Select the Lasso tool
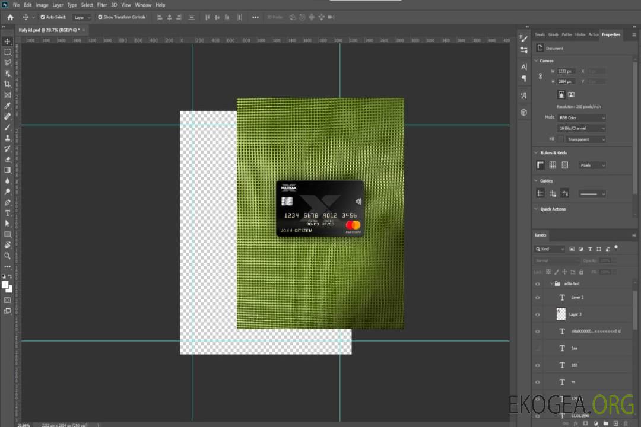Viewport: 641px width, 427px height. point(7,62)
